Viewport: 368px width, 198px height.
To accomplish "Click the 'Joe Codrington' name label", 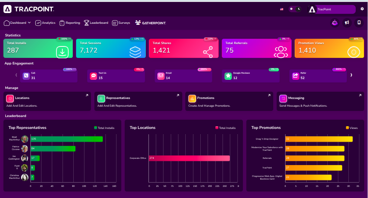I will [14, 157].
